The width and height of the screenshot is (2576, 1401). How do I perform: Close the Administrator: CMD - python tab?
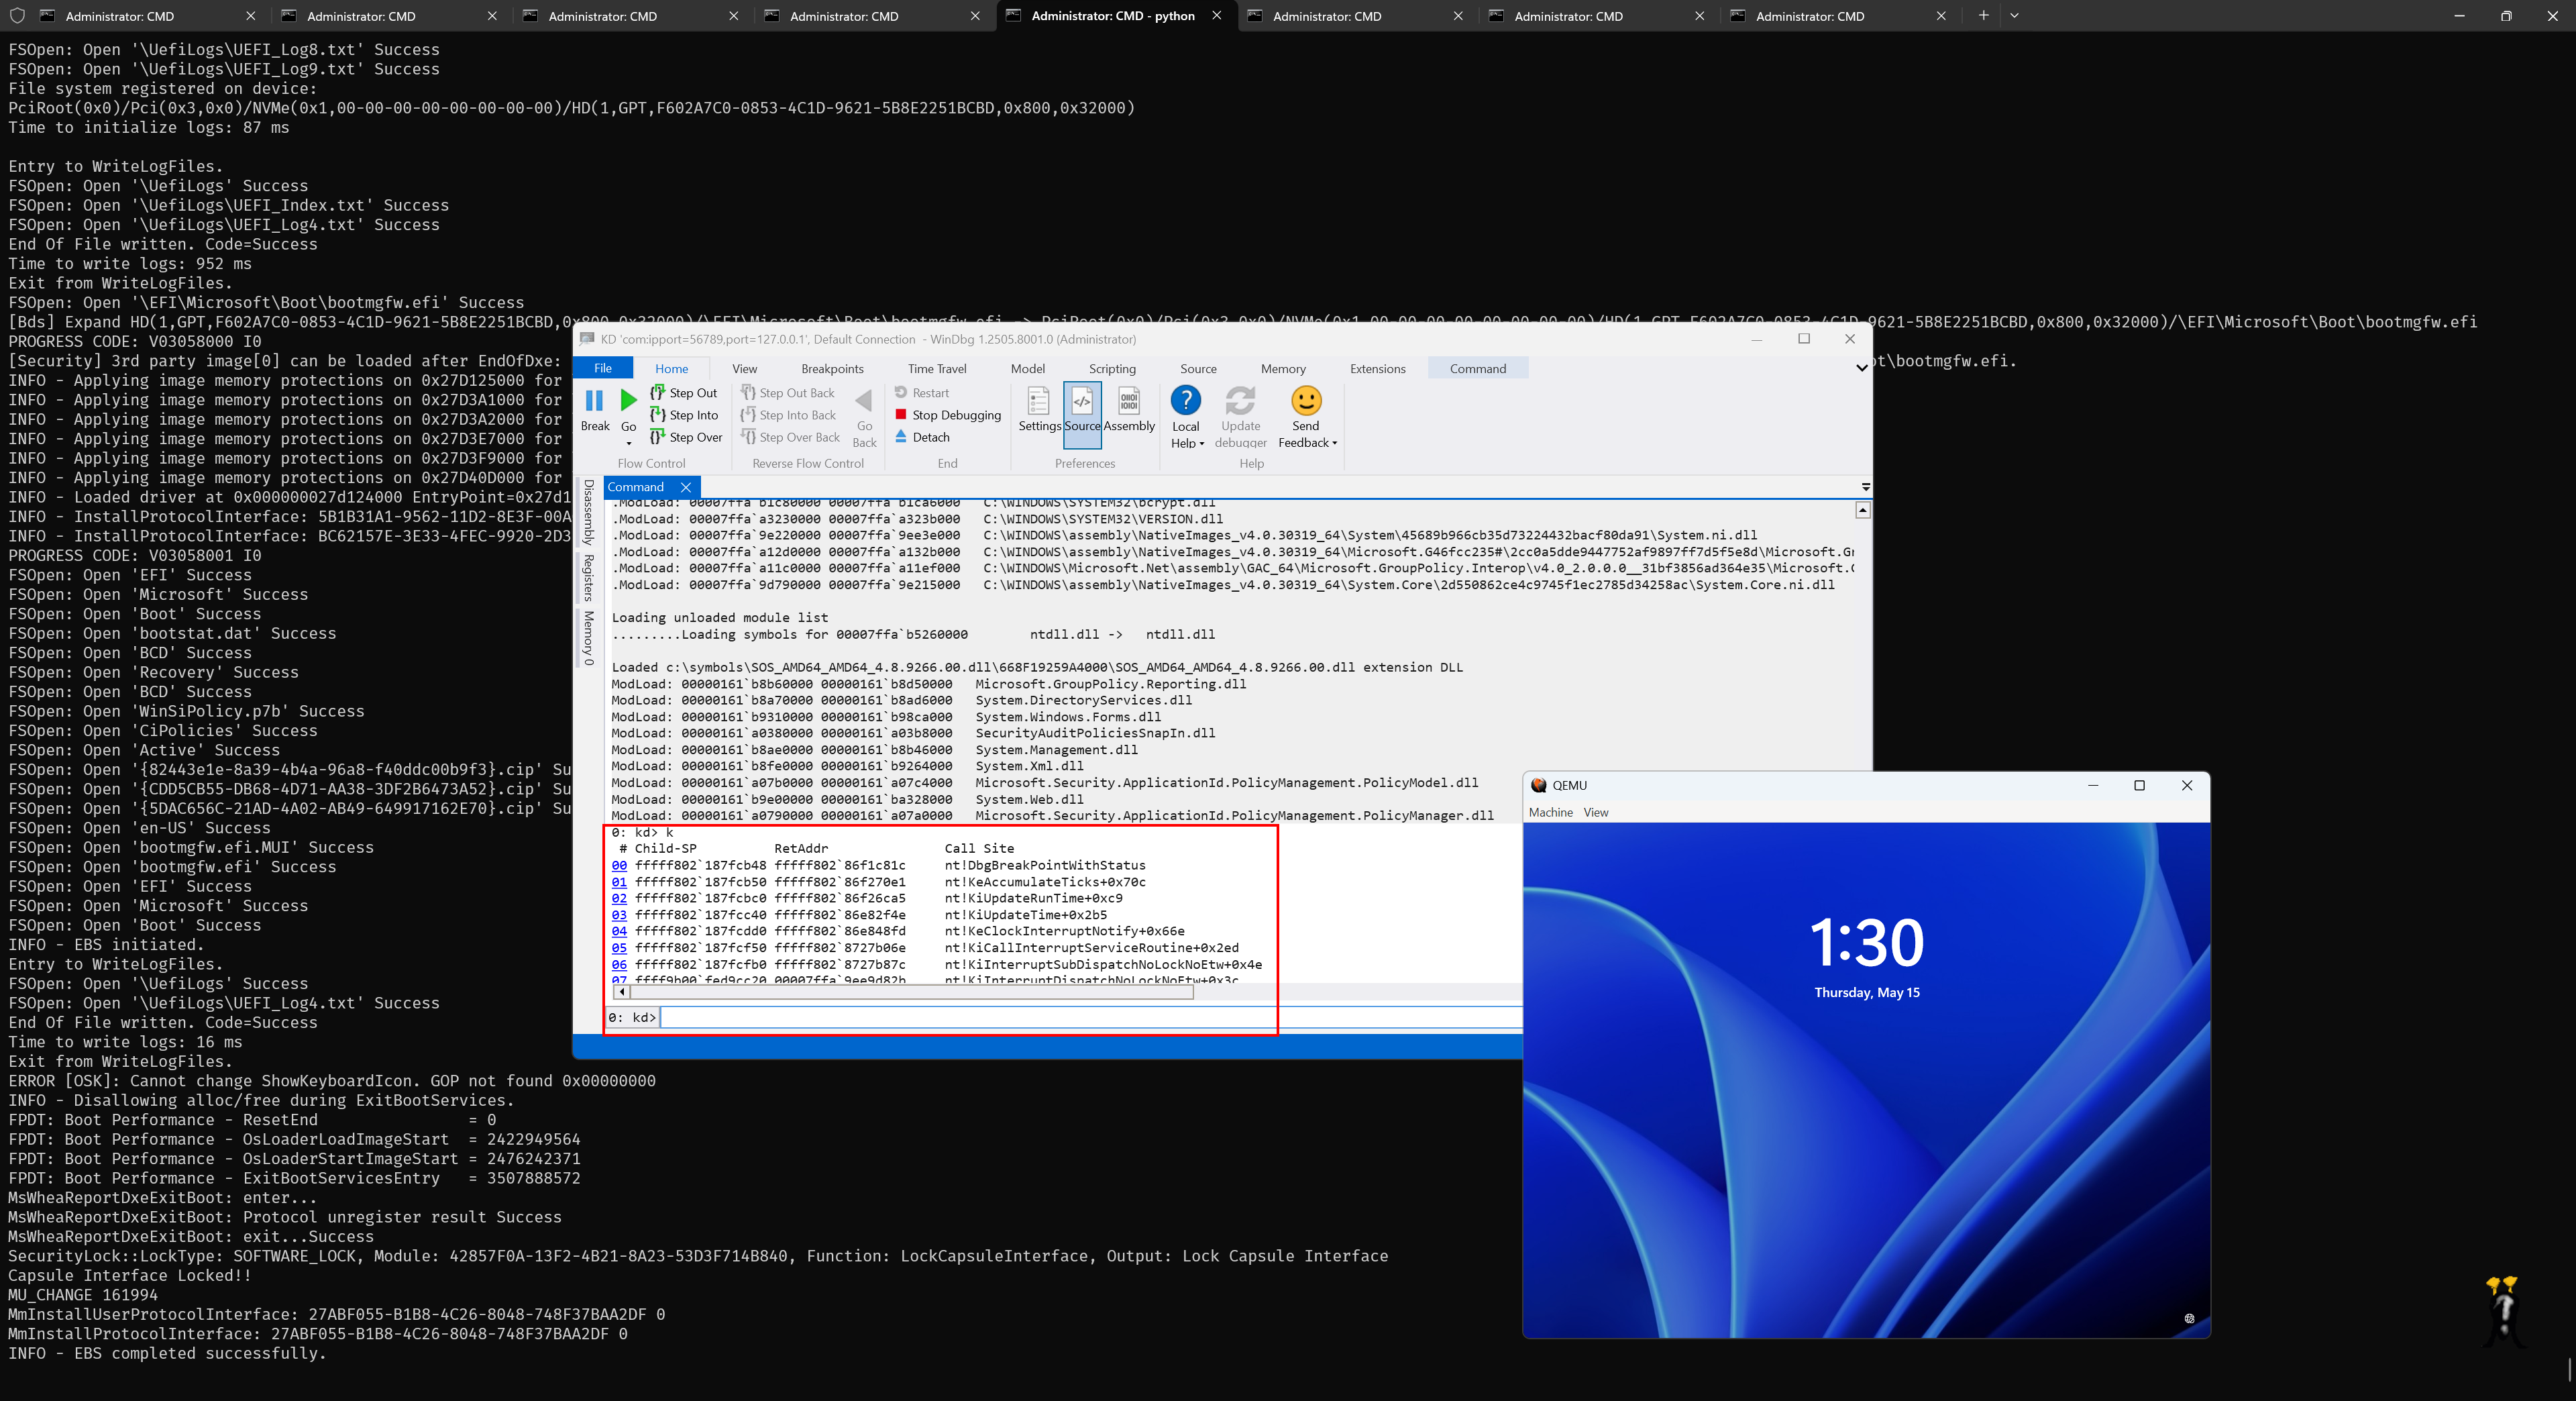coord(1217,16)
